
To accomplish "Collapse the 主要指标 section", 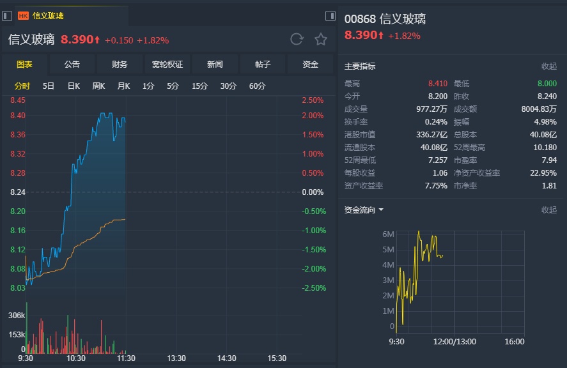I will [x=549, y=66].
